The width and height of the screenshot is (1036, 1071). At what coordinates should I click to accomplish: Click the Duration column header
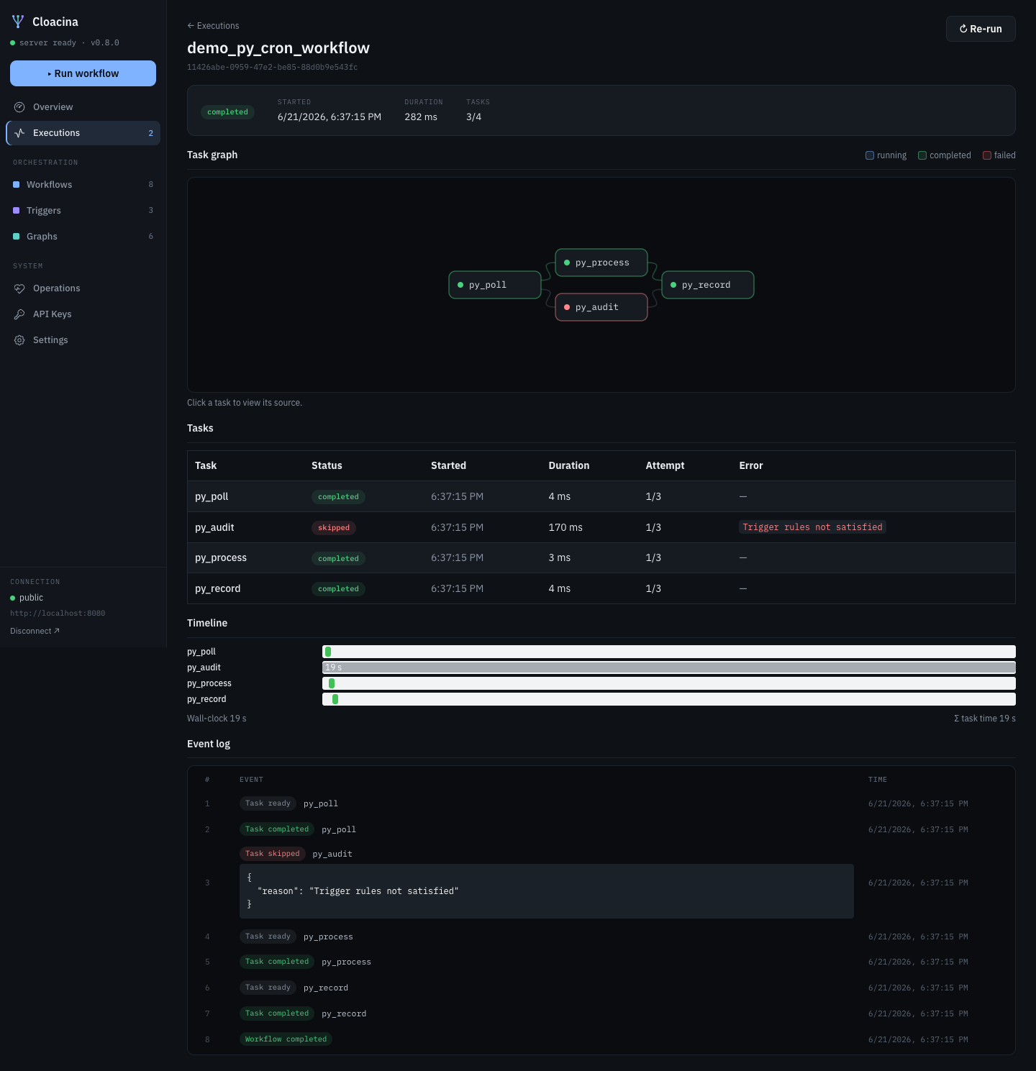569,465
